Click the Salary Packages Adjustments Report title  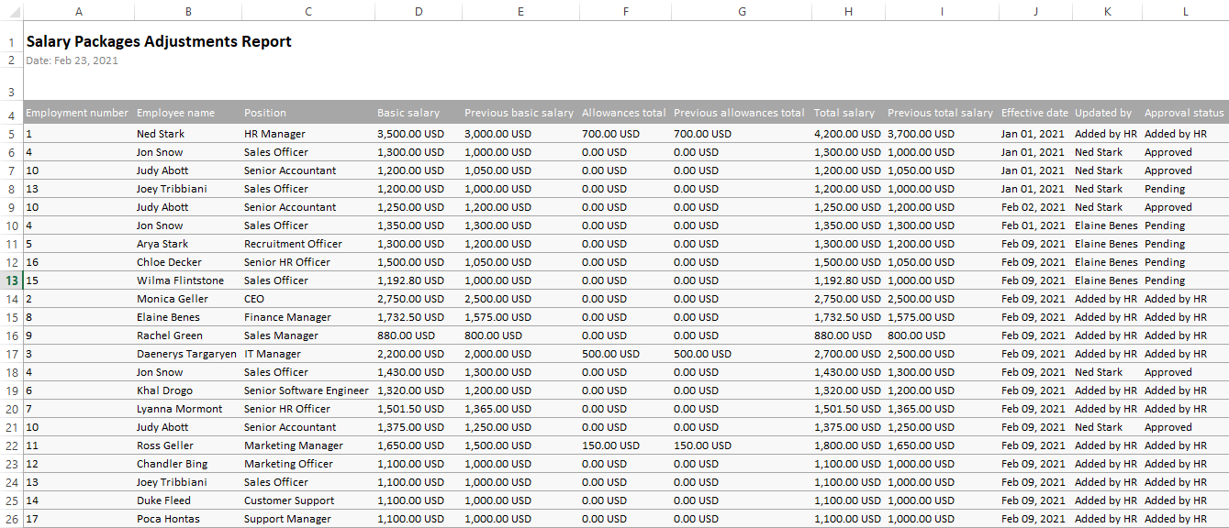pyautogui.click(x=159, y=41)
